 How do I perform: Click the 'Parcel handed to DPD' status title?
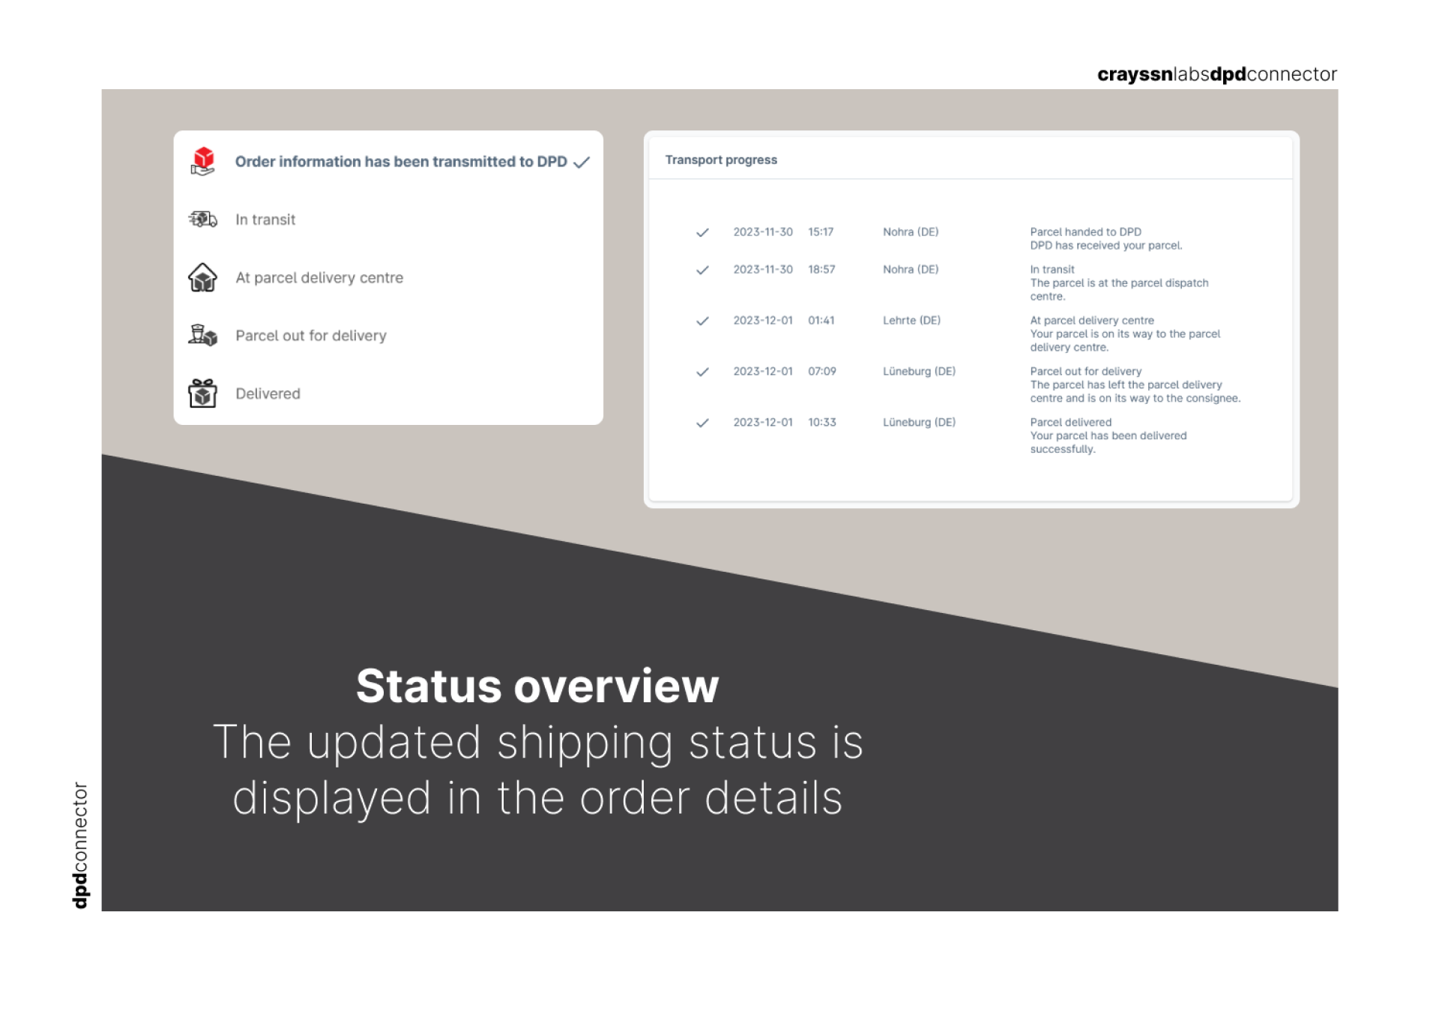click(1085, 232)
